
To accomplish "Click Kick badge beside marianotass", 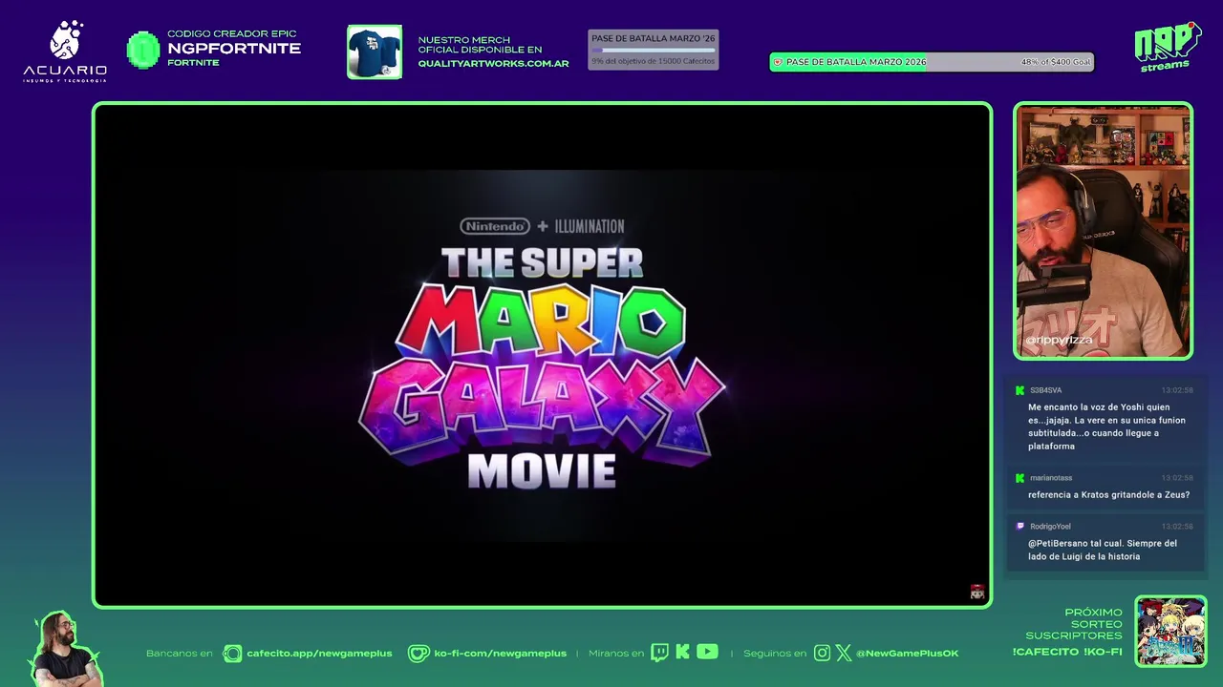I will [x=1020, y=478].
